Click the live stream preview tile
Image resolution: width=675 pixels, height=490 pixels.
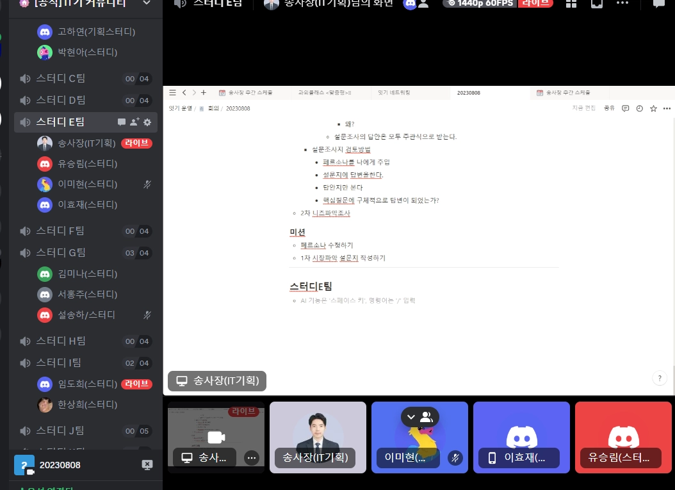click(x=216, y=437)
